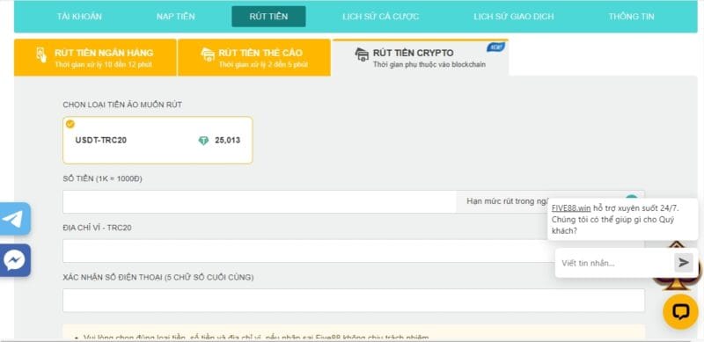Open Lịch Sử Cá Cược menu
The height and width of the screenshot is (342, 704).
tap(381, 17)
